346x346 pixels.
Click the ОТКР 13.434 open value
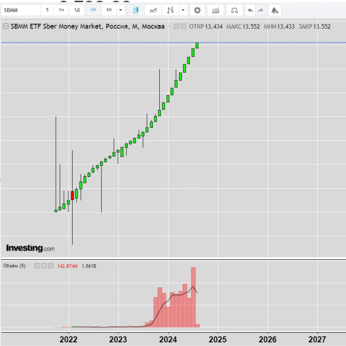[206, 26]
